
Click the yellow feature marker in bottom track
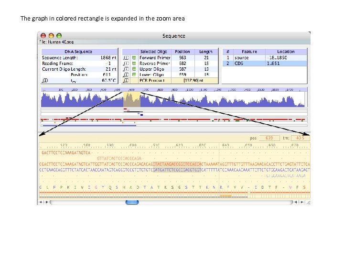tap(226, 196)
